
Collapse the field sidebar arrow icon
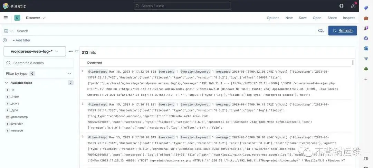76,51
